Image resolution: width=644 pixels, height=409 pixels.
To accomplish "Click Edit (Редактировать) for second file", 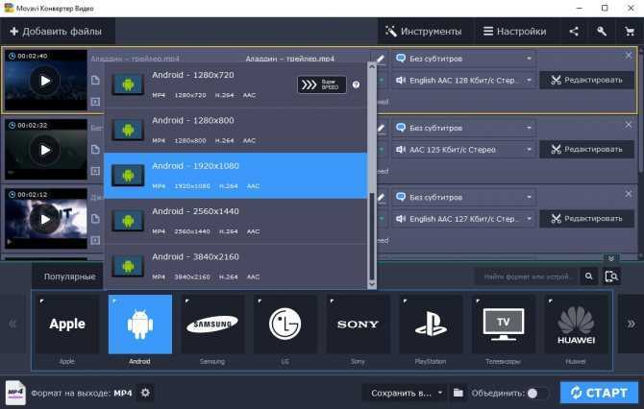I will pyautogui.click(x=586, y=150).
